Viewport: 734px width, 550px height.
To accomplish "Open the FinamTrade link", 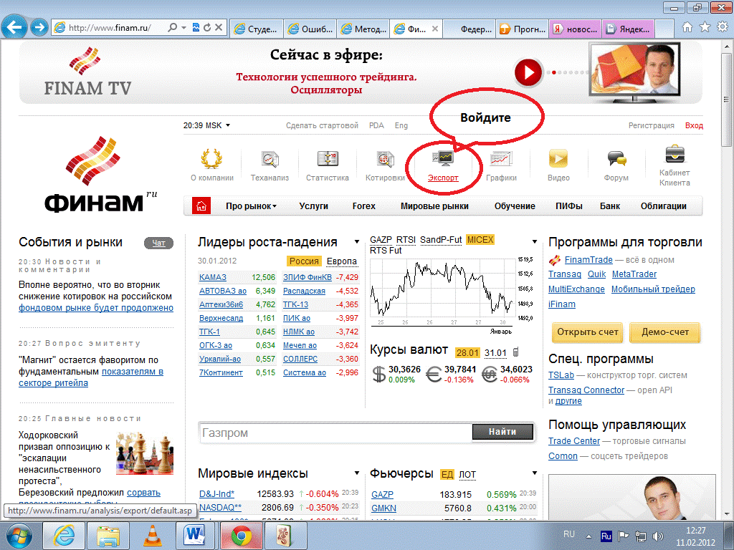I will [588, 259].
